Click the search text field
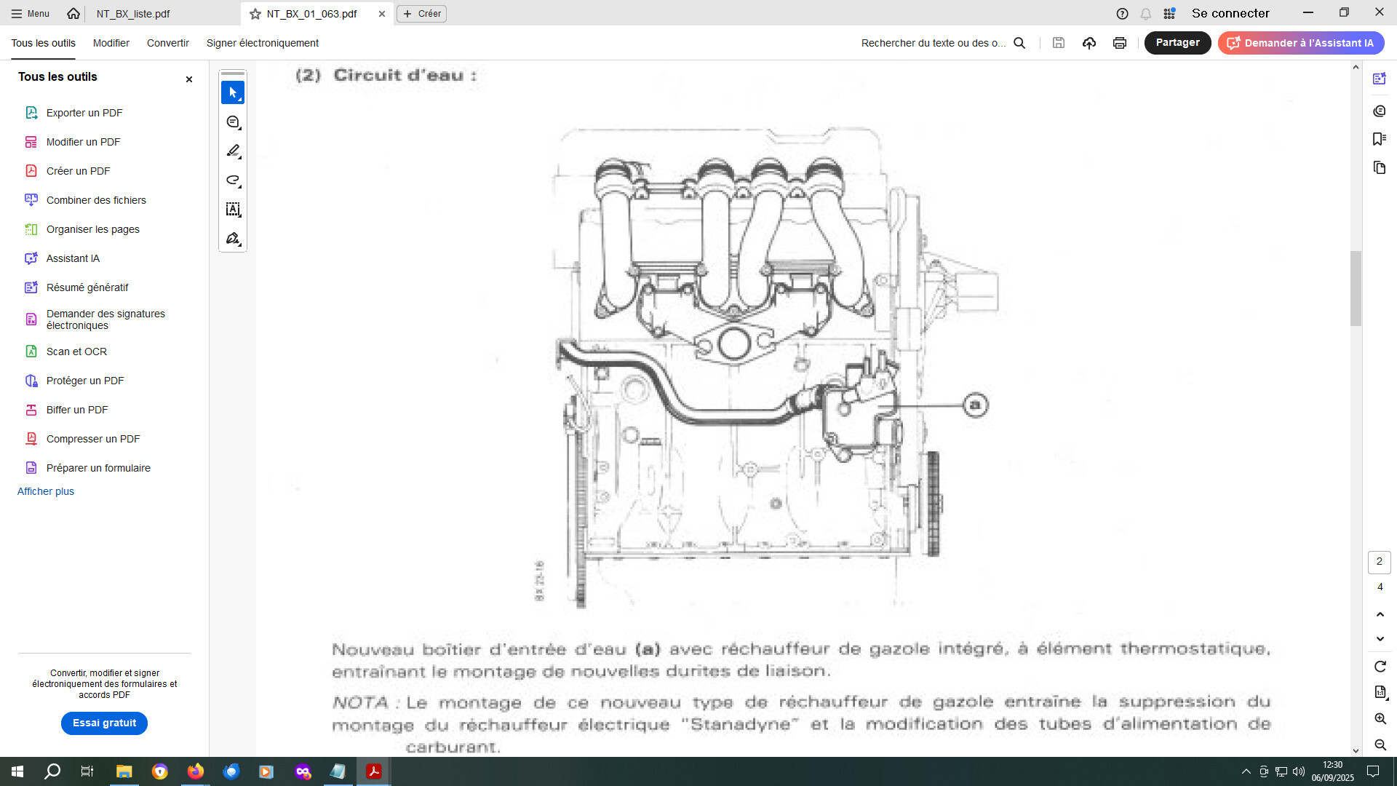This screenshot has height=786, width=1397. [934, 43]
